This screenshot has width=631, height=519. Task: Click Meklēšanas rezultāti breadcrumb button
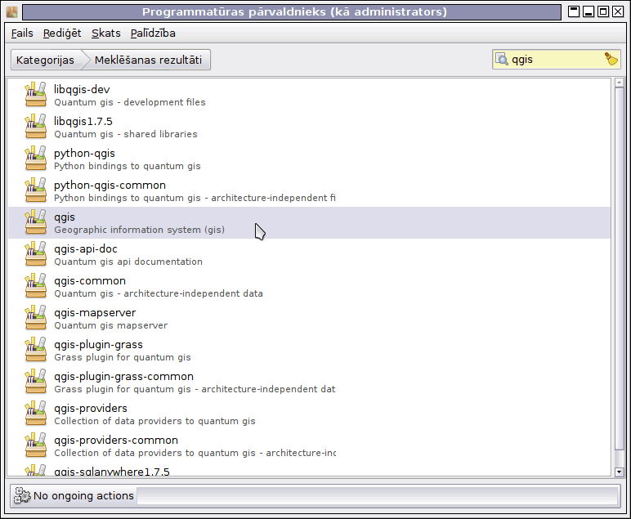pyautogui.click(x=148, y=60)
